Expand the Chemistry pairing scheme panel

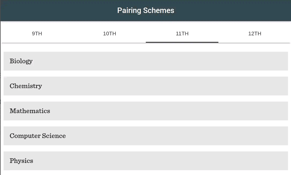(x=145, y=86)
